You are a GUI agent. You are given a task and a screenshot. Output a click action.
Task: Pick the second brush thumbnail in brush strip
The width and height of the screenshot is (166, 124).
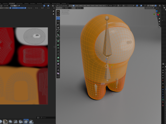click(x=5, y=122)
